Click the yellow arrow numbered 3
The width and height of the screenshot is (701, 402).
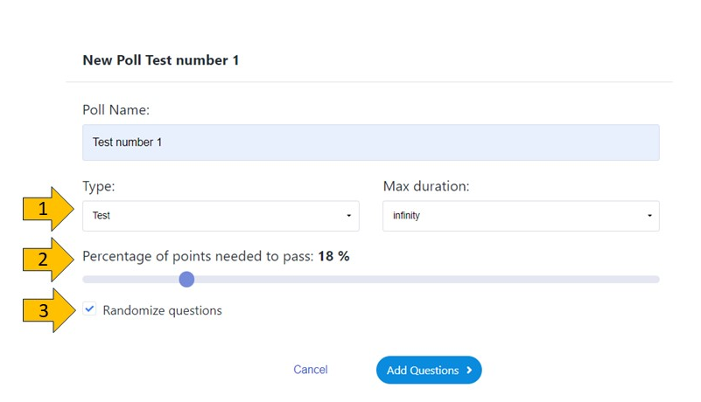pos(49,310)
